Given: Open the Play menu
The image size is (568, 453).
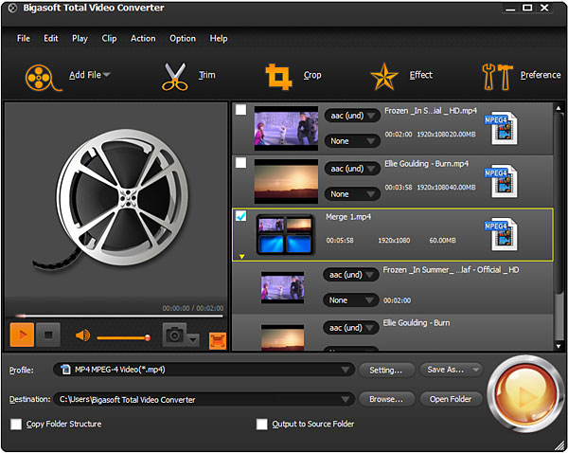Looking at the screenshot, I should tap(80, 39).
